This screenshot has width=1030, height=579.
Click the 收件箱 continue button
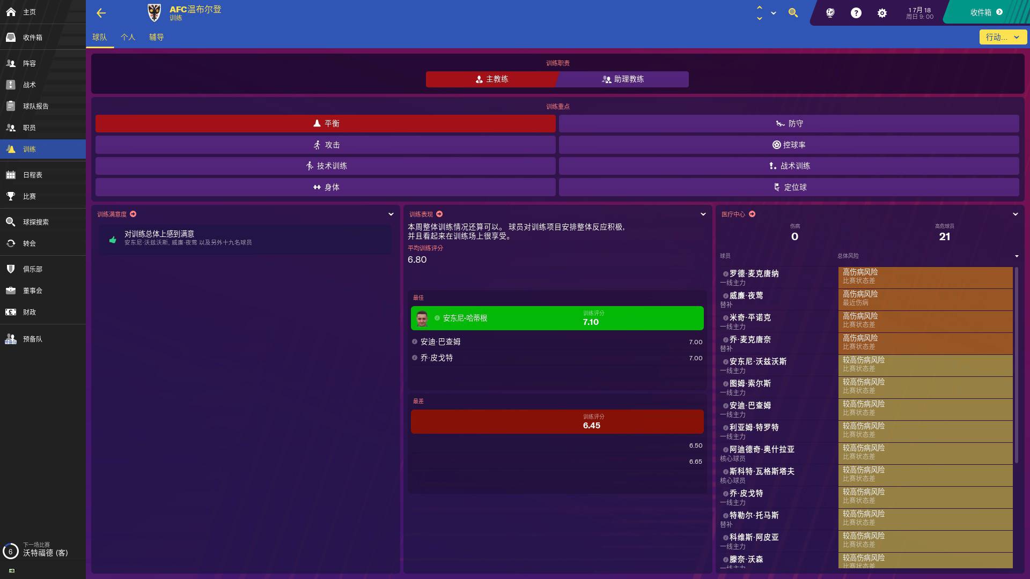[x=986, y=12]
